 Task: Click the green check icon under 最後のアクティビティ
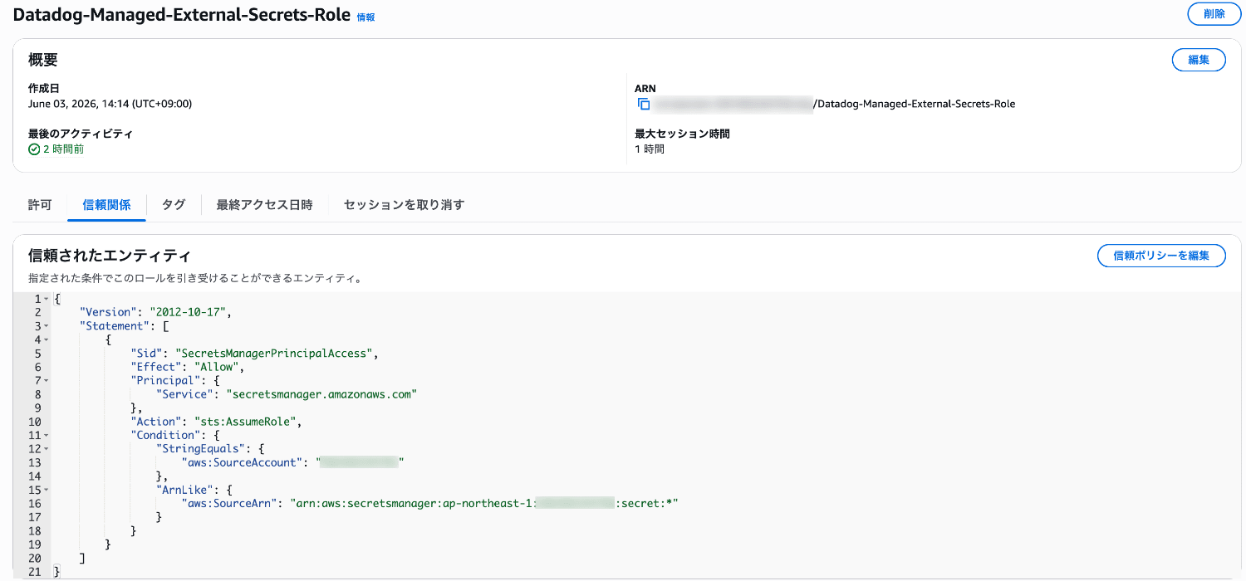click(x=34, y=149)
